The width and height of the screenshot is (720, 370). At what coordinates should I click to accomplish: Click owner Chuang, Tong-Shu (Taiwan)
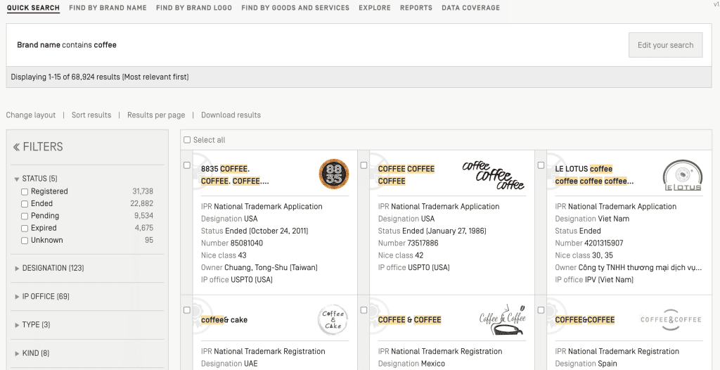(x=271, y=267)
